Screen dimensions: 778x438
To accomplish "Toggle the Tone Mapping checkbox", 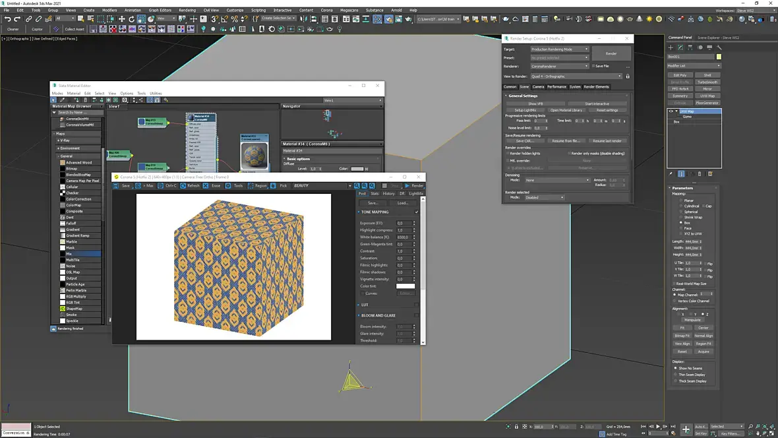I will [x=417, y=212].
